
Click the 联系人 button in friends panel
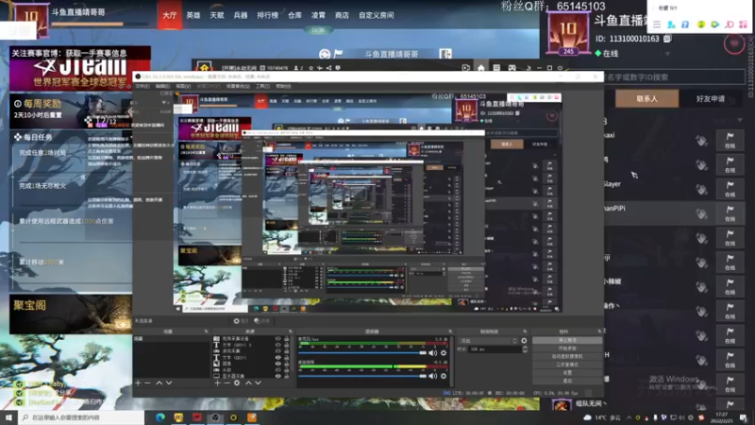tap(646, 99)
